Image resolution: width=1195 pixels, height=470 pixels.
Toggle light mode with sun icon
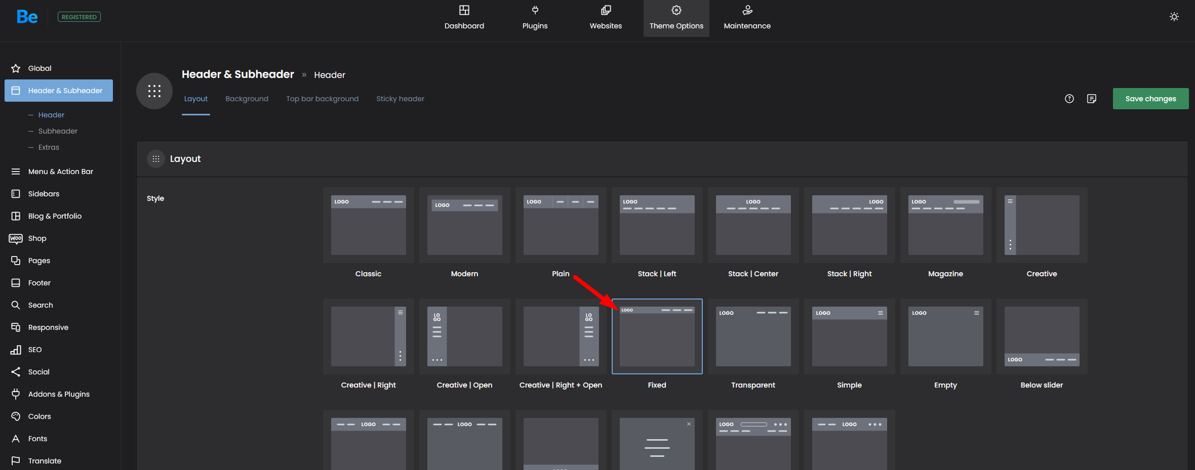pos(1174,17)
